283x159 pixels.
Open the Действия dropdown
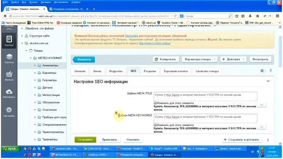233,59
